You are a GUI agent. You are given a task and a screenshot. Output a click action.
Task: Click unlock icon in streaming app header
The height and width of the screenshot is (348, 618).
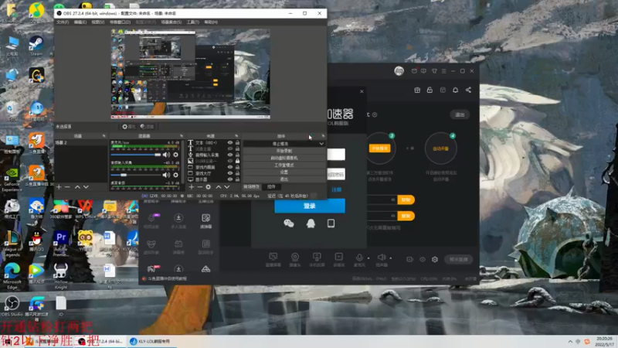pyautogui.click(x=430, y=90)
